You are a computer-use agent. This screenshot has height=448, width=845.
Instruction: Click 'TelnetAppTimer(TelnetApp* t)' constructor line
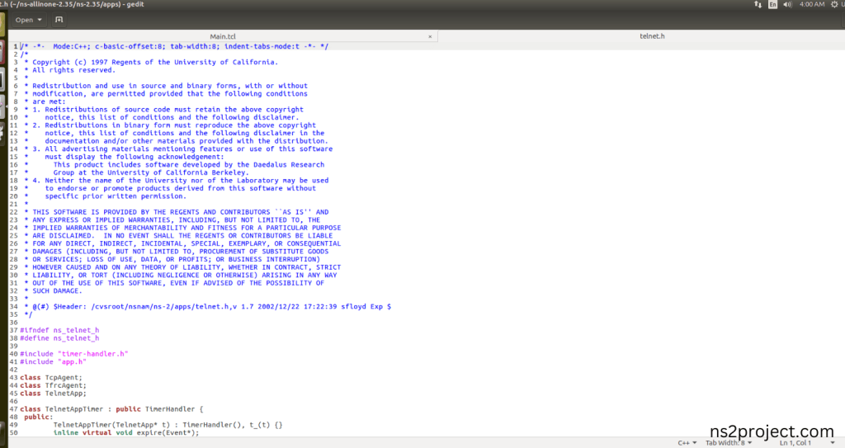click(168, 425)
